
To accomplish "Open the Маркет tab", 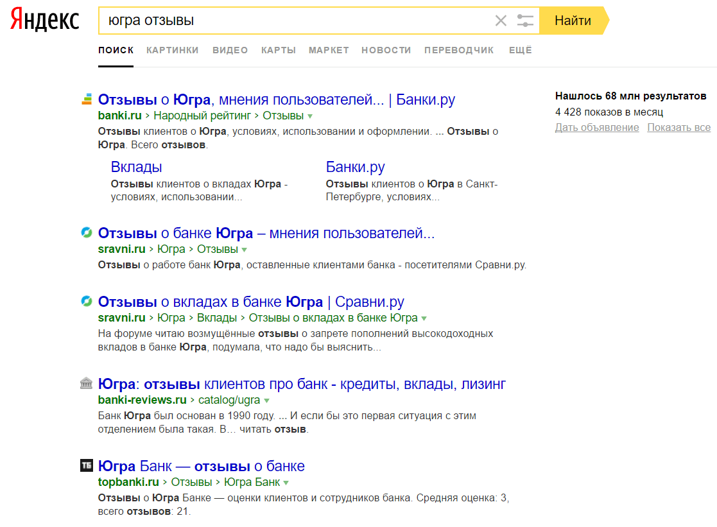I will click(329, 50).
